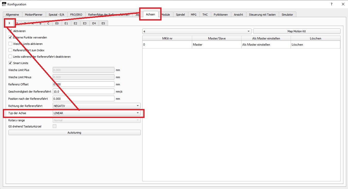Click the Geschwindigkeit der Referenzfahrt field
Image resolution: width=348 pixels, height=189 pixels.
83,92
